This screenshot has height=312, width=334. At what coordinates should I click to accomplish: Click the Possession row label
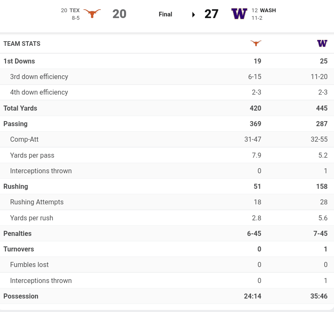(x=21, y=296)
